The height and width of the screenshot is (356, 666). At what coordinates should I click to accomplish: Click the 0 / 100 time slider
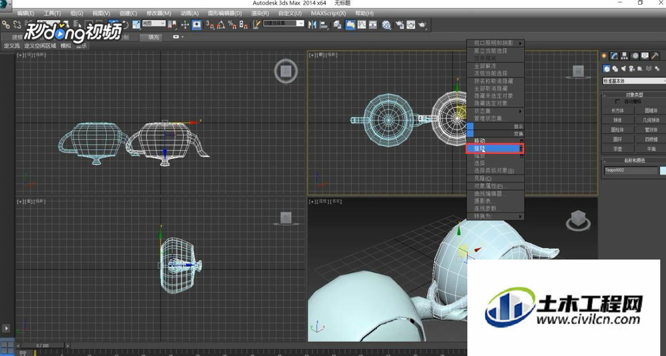point(43,346)
